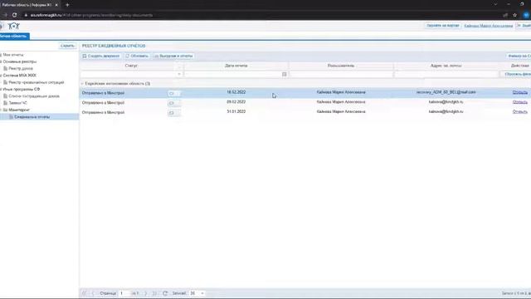Sort by the Дата отчета column header
This screenshot has height=299, width=531.
(x=236, y=66)
